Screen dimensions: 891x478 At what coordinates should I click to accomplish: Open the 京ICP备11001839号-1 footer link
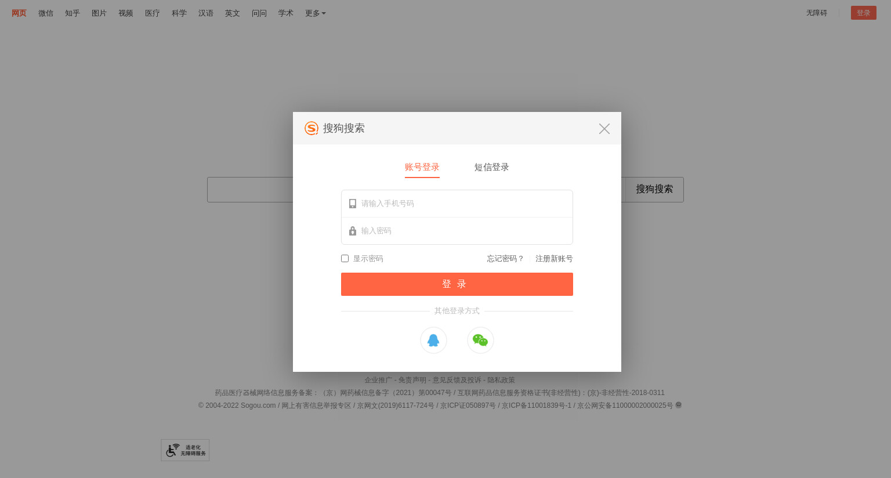[537, 405]
